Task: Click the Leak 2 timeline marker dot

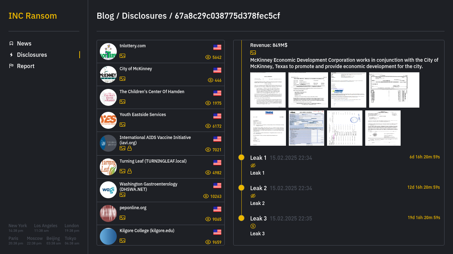Action: tap(241, 188)
